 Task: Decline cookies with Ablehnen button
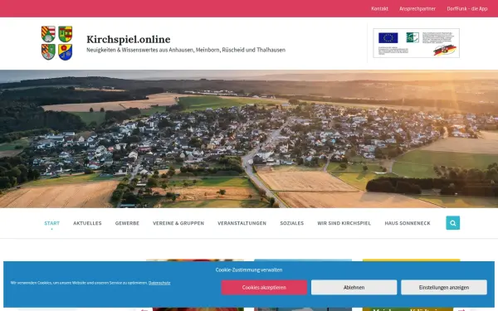click(x=354, y=287)
